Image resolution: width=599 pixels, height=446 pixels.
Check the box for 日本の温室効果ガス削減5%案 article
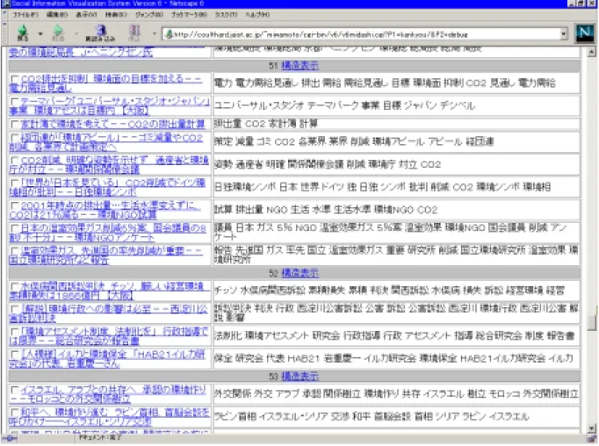(x=15, y=228)
